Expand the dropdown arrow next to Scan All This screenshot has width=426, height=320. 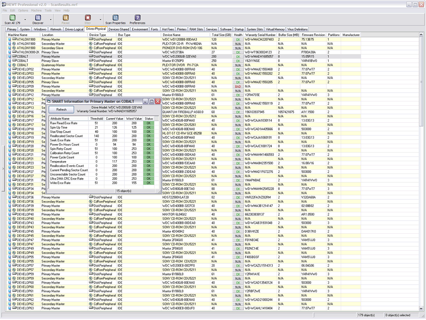pyautogui.click(x=25, y=20)
